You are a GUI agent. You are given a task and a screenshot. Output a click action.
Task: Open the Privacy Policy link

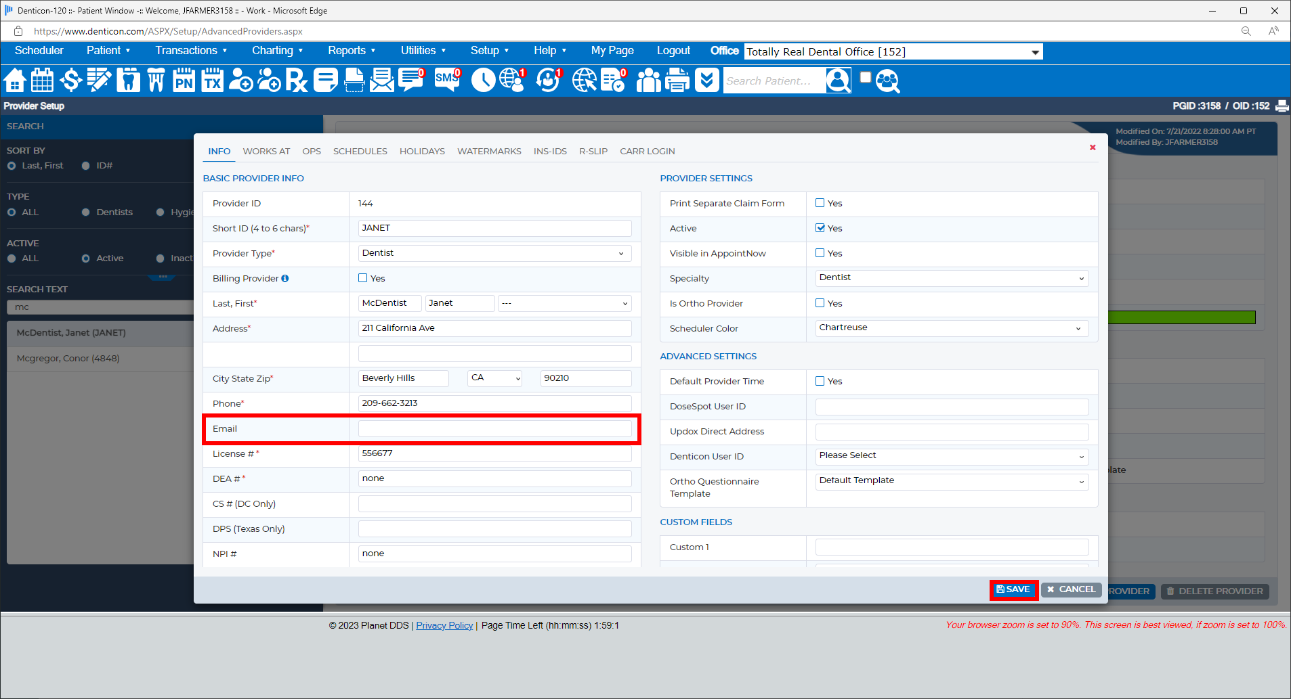[444, 626]
